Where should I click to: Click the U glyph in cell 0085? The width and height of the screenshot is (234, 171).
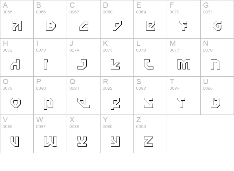tap(216, 103)
